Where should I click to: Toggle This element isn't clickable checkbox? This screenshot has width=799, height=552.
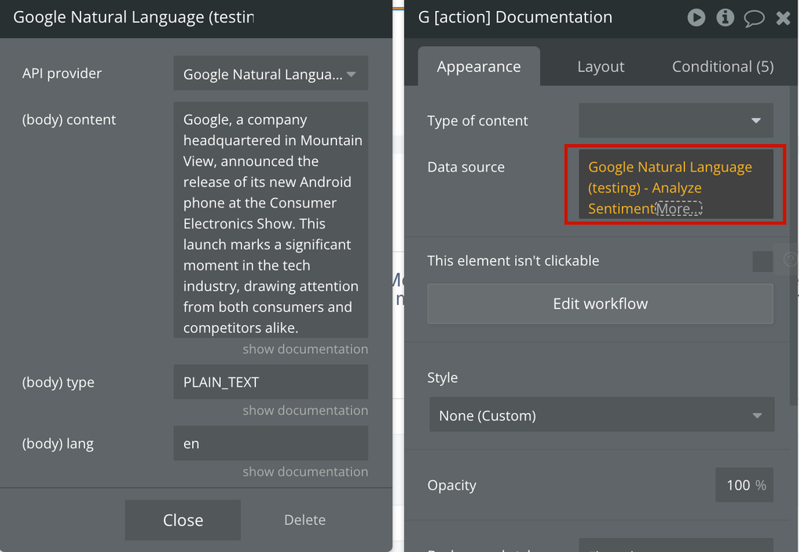coord(762,261)
